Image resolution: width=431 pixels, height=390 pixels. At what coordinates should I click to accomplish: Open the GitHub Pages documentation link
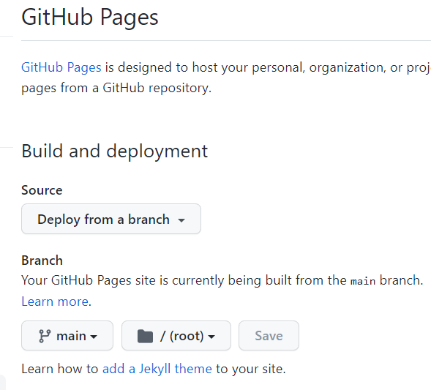click(x=61, y=67)
